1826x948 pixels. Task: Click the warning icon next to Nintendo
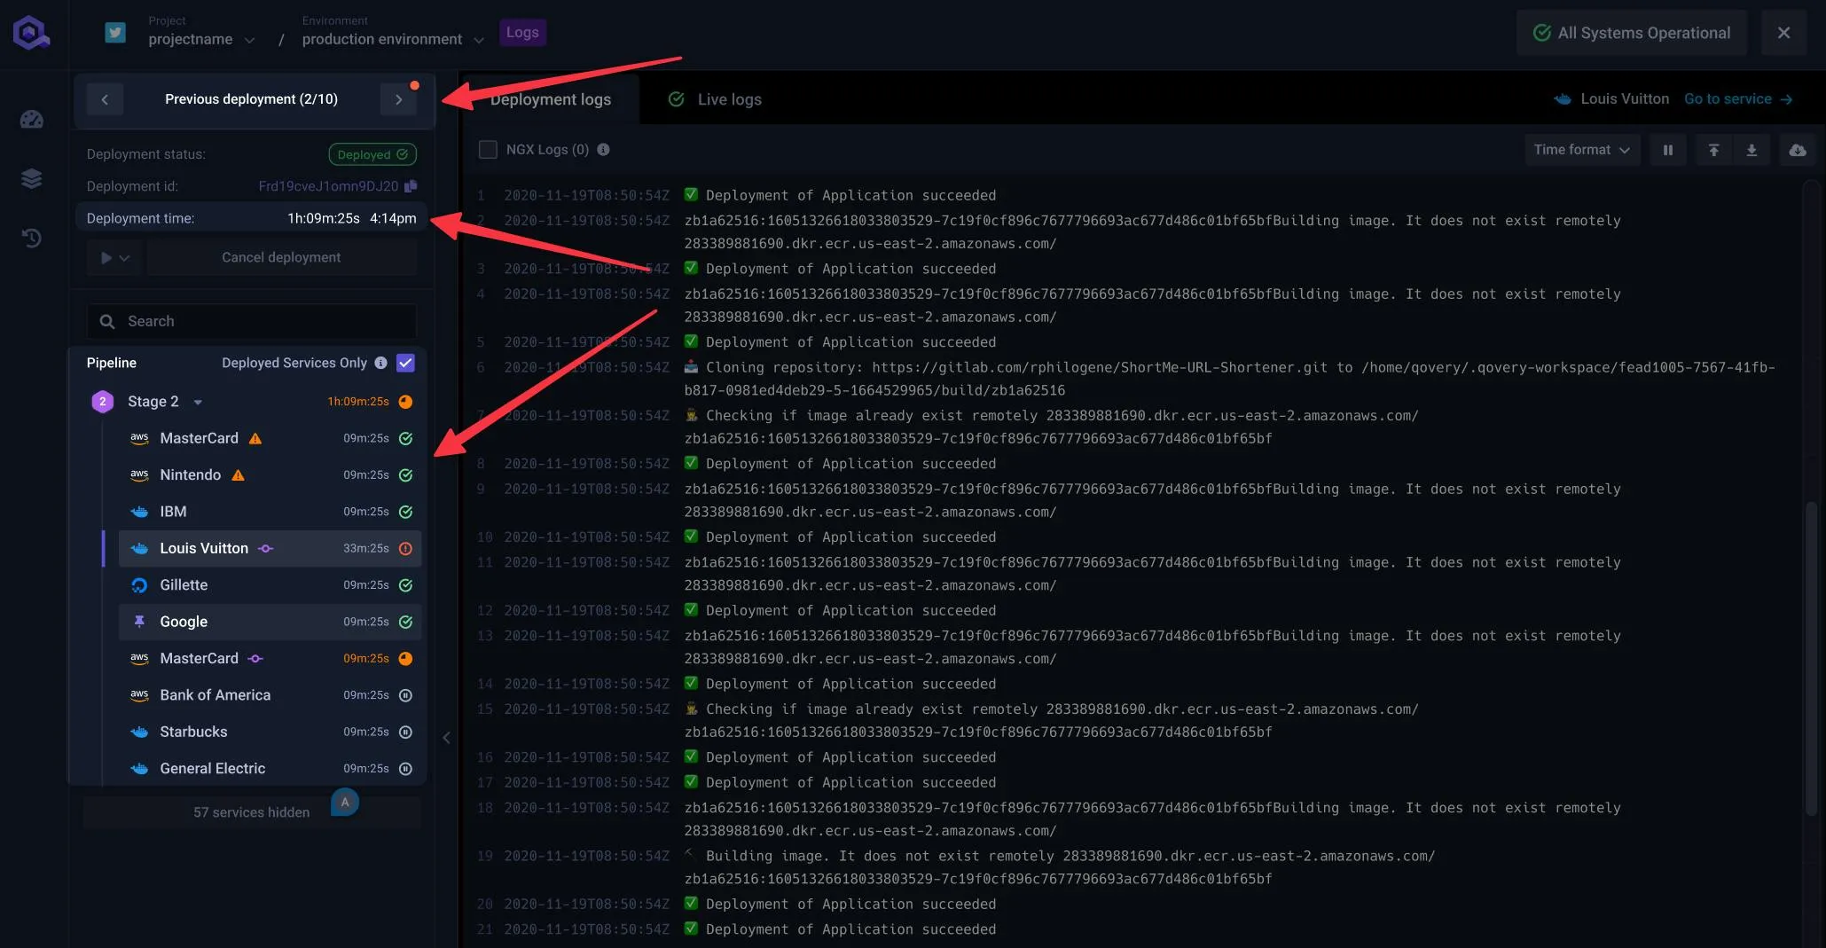pos(238,475)
